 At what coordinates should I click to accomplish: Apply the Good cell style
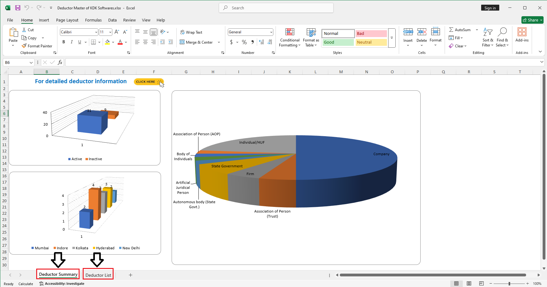338,42
